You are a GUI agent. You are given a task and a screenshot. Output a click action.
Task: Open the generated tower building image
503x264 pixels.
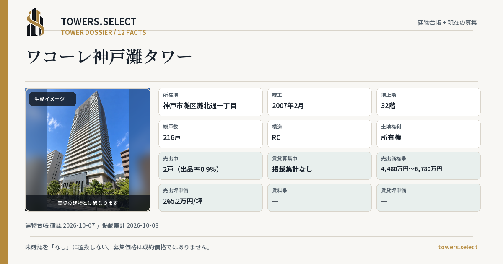[88, 150]
